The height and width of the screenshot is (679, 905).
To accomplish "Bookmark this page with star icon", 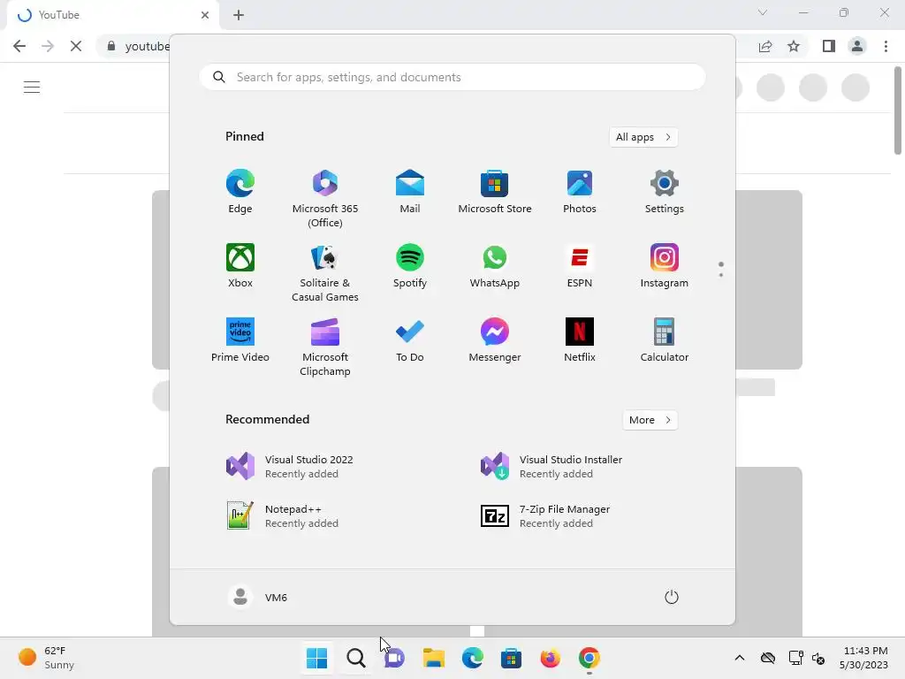I will [x=794, y=46].
